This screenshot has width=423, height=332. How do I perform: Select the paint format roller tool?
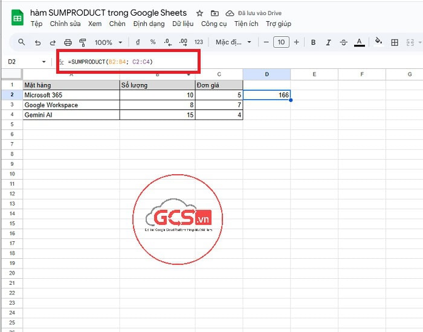point(82,42)
